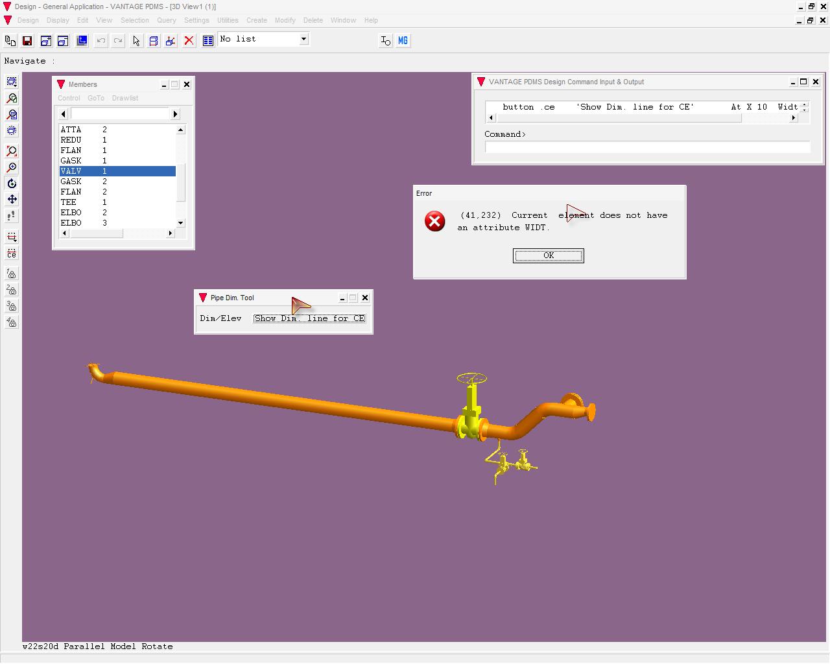Click Members horizontal scrollbar right arrow

pyautogui.click(x=171, y=233)
